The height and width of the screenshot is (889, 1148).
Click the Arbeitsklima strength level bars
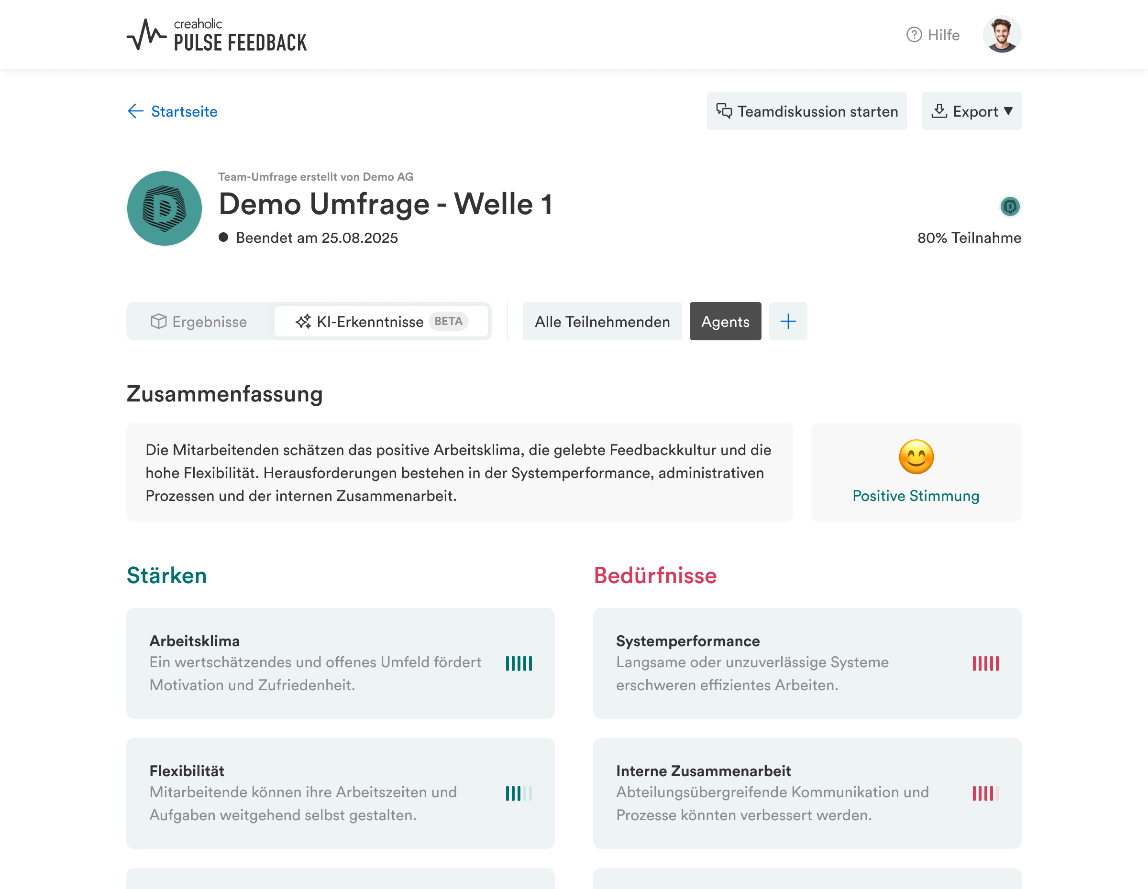pyautogui.click(x=519, y=663)
